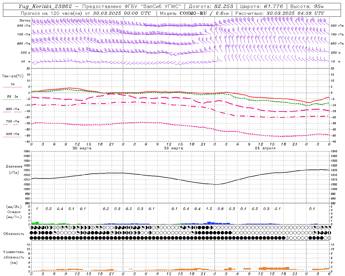
Task: Click the Модель COSMO-RU / 6.6км label
Action: click(194, 13)
